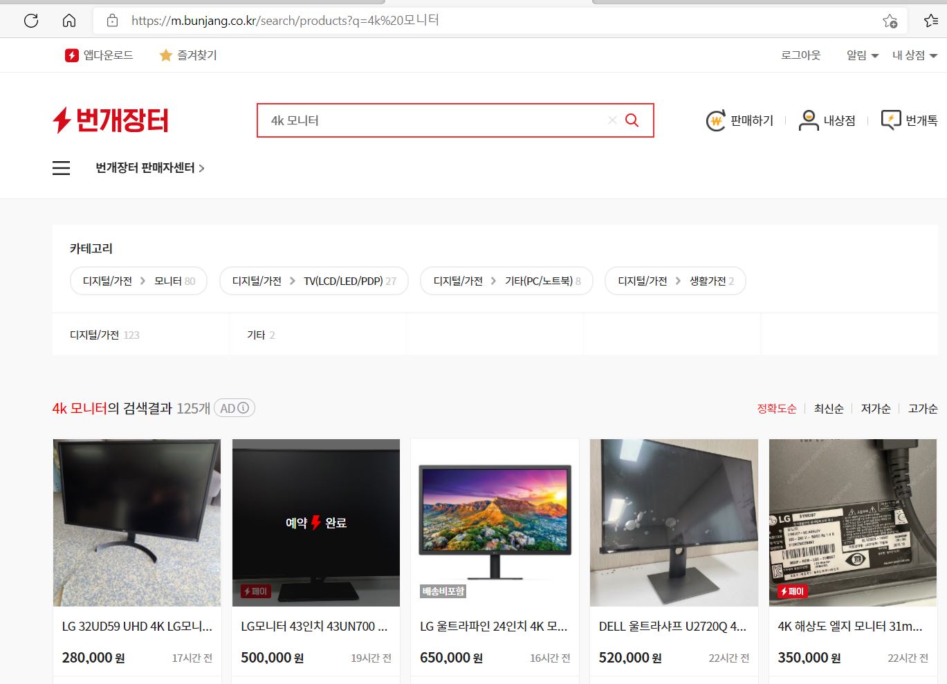
Task: Clear the search field with X icon
Action: 612,120
